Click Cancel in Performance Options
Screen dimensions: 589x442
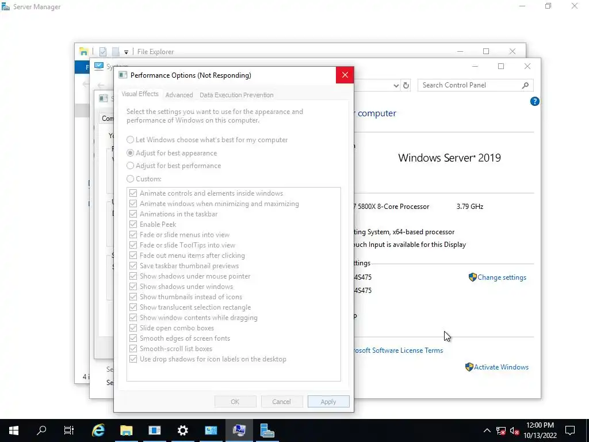click(x=282, y=402)
